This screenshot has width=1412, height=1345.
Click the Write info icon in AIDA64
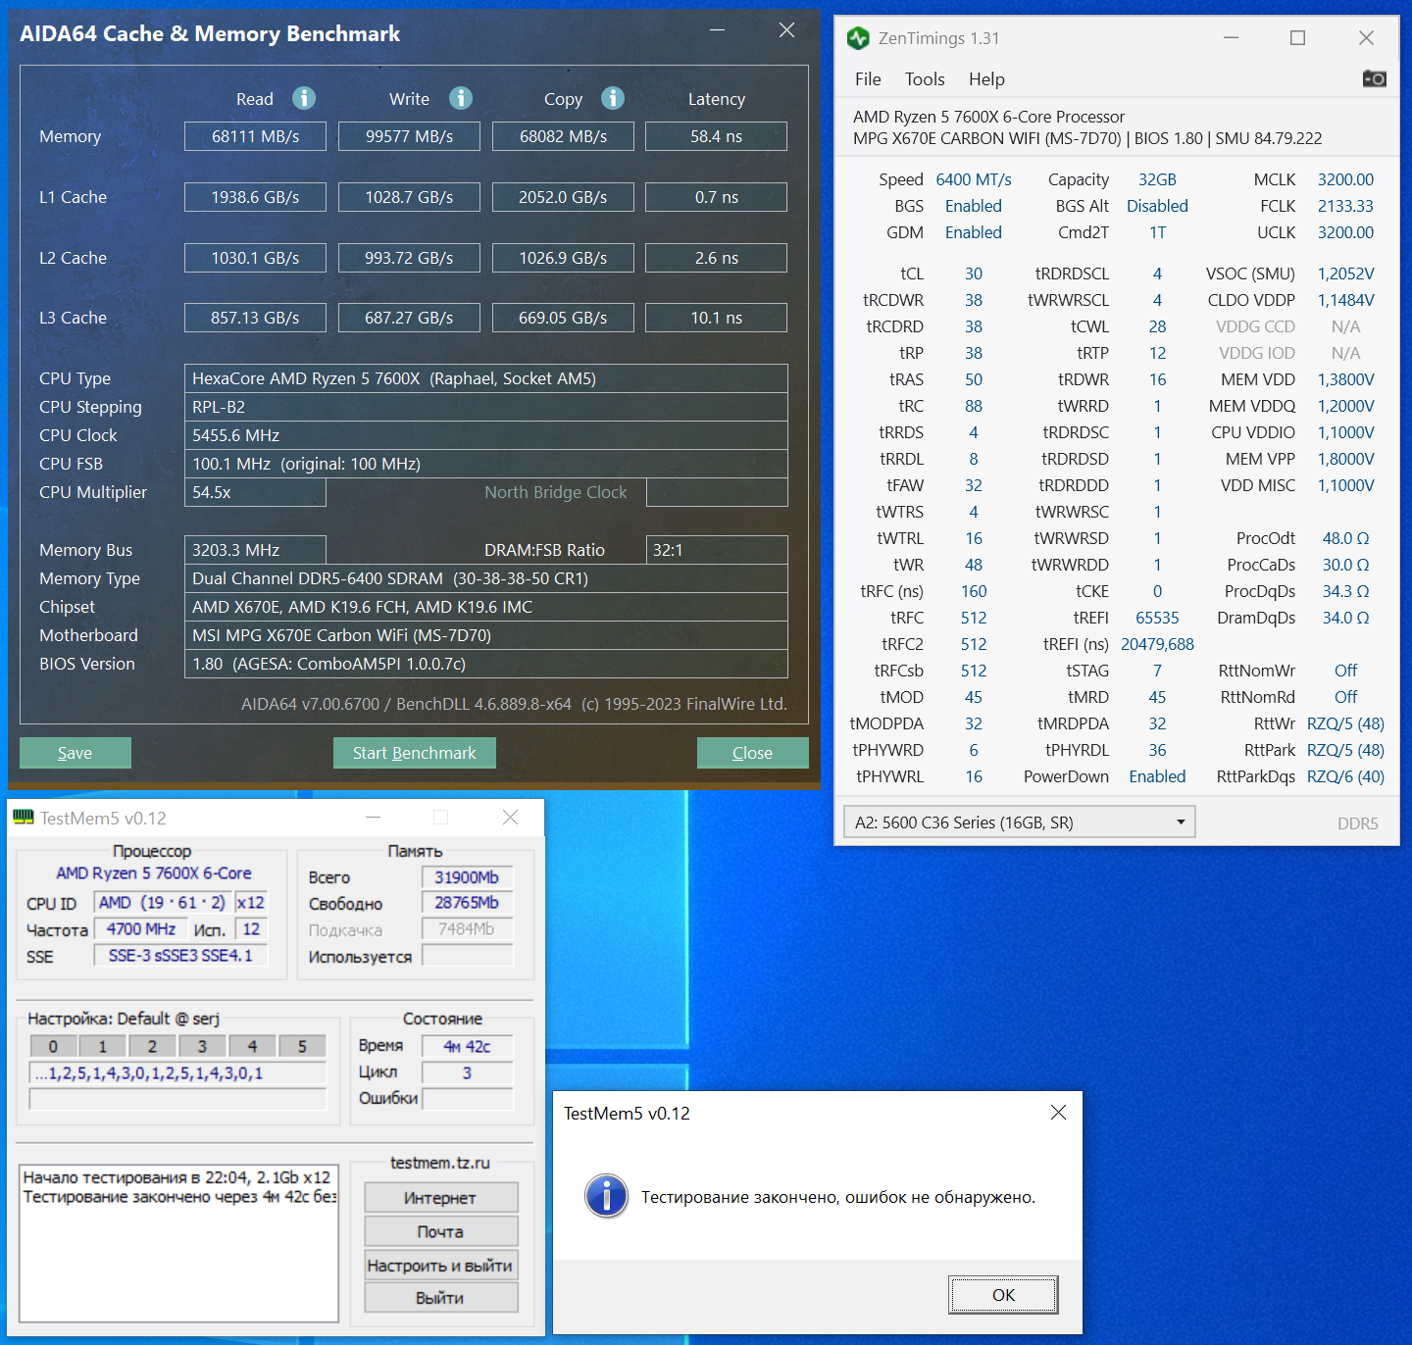click(461, 98)
